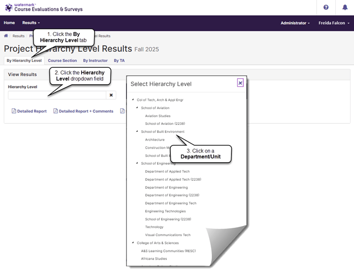
Task: Select the By Hierarchy Level tab
Action: coord(24,60)
